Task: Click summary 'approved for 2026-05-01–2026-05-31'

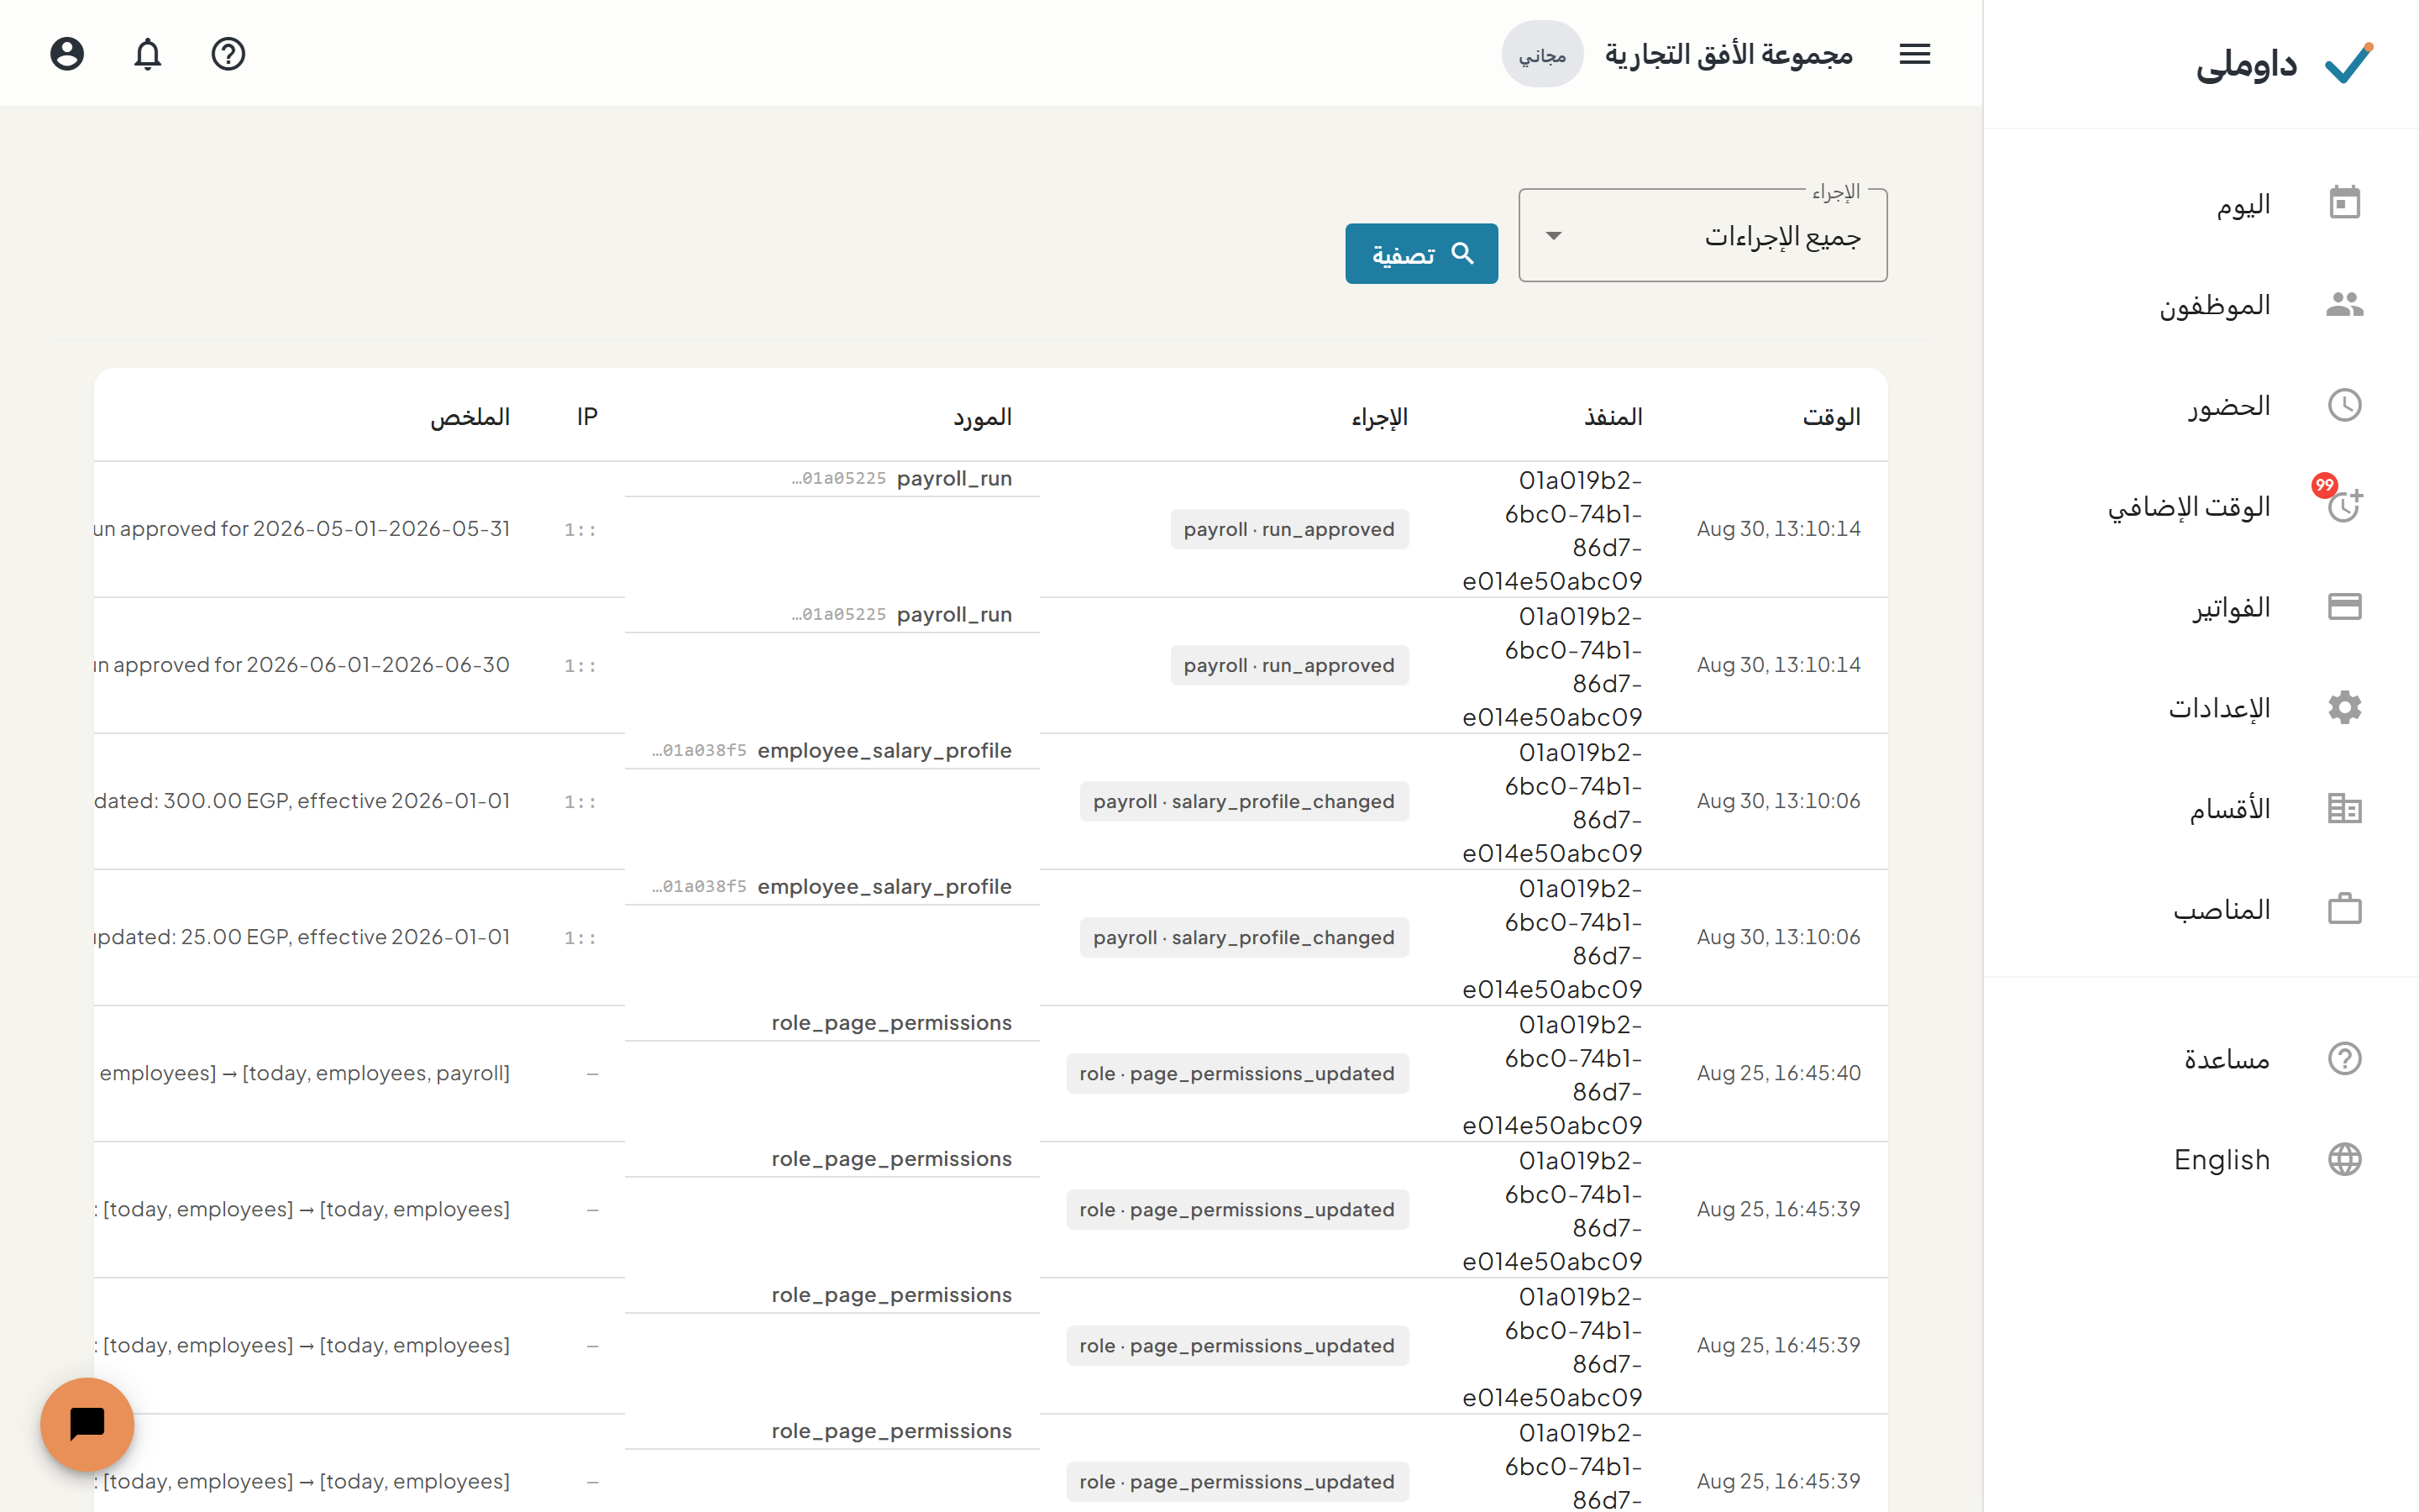Action: [315, 528]
